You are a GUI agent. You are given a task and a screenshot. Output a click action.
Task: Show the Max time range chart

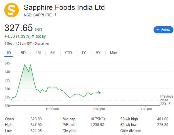114,53
